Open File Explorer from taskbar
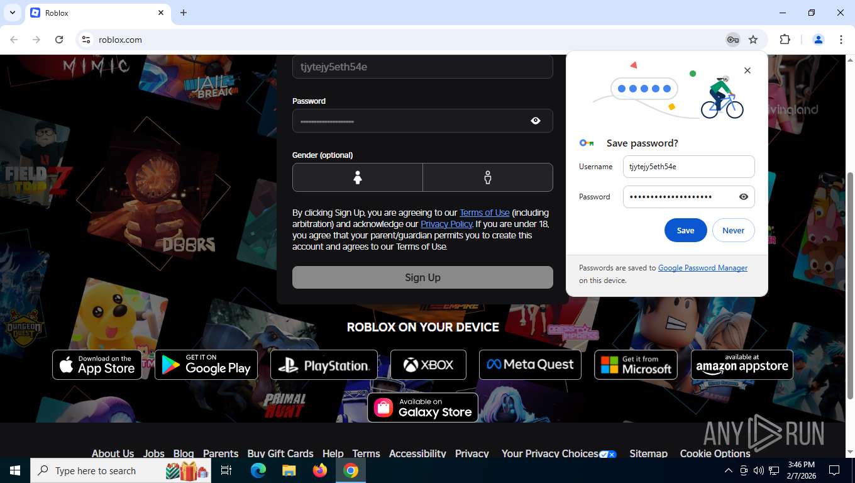 click(x=289, y=470)
